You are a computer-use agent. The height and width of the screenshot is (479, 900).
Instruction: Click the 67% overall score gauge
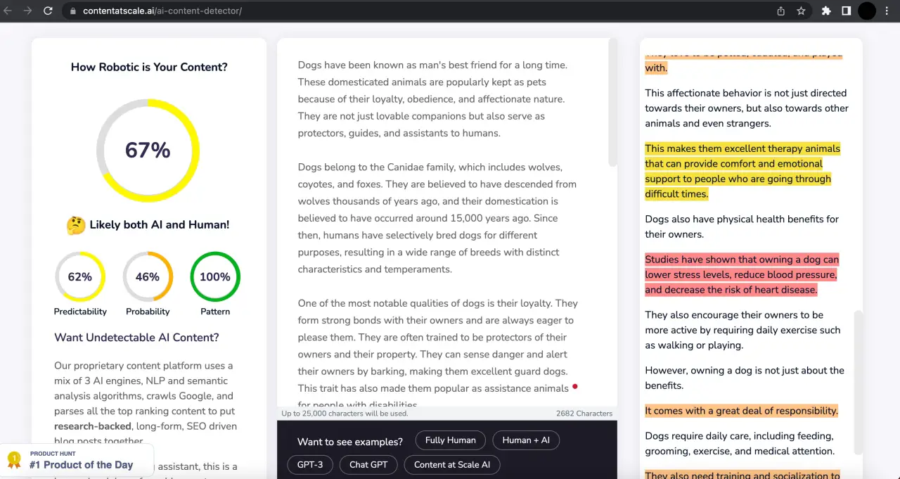148,151
